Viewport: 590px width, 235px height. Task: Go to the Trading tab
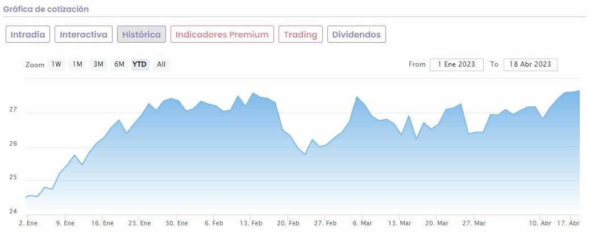pyautogui.click(x=300, y=34)
